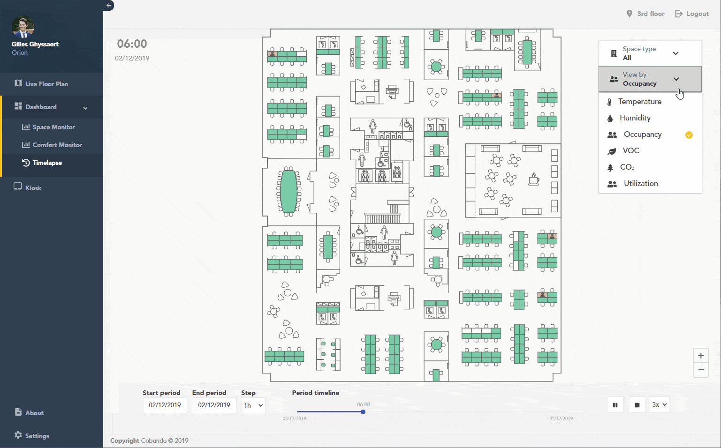Change the Step interval dropdown

pos(253,405)
